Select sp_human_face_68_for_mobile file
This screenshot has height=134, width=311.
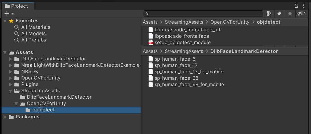coord(189,85)
